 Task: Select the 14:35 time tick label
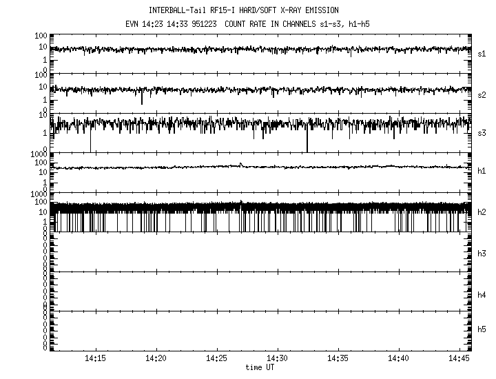point(338,359)
